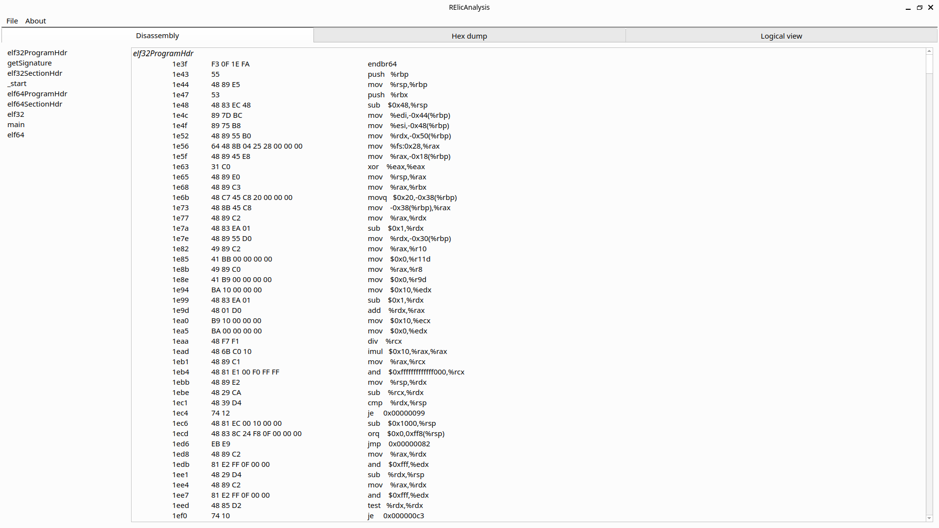Switch to the Logical view tab

[781, 36]
